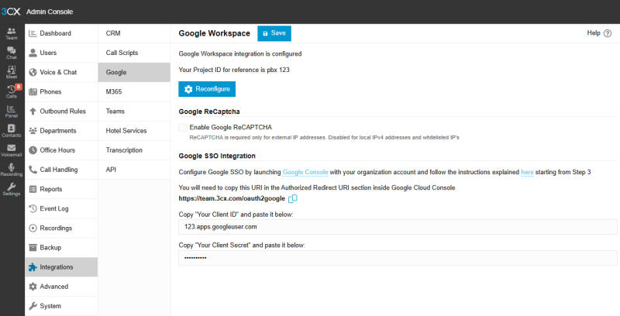The width and height of the screenshot is (620, 316).
Task: Open Phones in admin menu
Action: pyautogui.click(x=61, y=91)
